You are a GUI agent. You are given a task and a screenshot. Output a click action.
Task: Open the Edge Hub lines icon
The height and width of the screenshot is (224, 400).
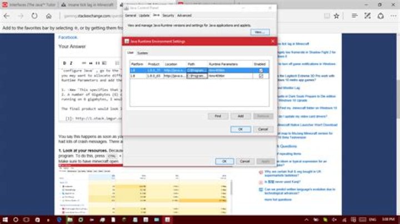coord(354,16)
